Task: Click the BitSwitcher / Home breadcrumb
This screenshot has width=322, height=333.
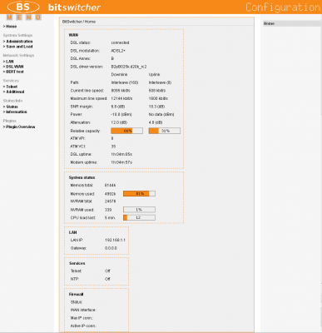Action: (x=79, y=22)
